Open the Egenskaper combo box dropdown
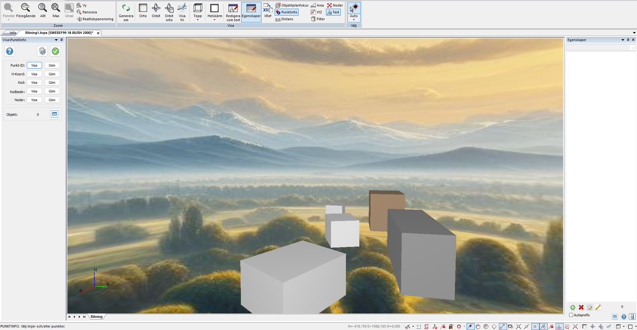 click(x=633, y=48)
